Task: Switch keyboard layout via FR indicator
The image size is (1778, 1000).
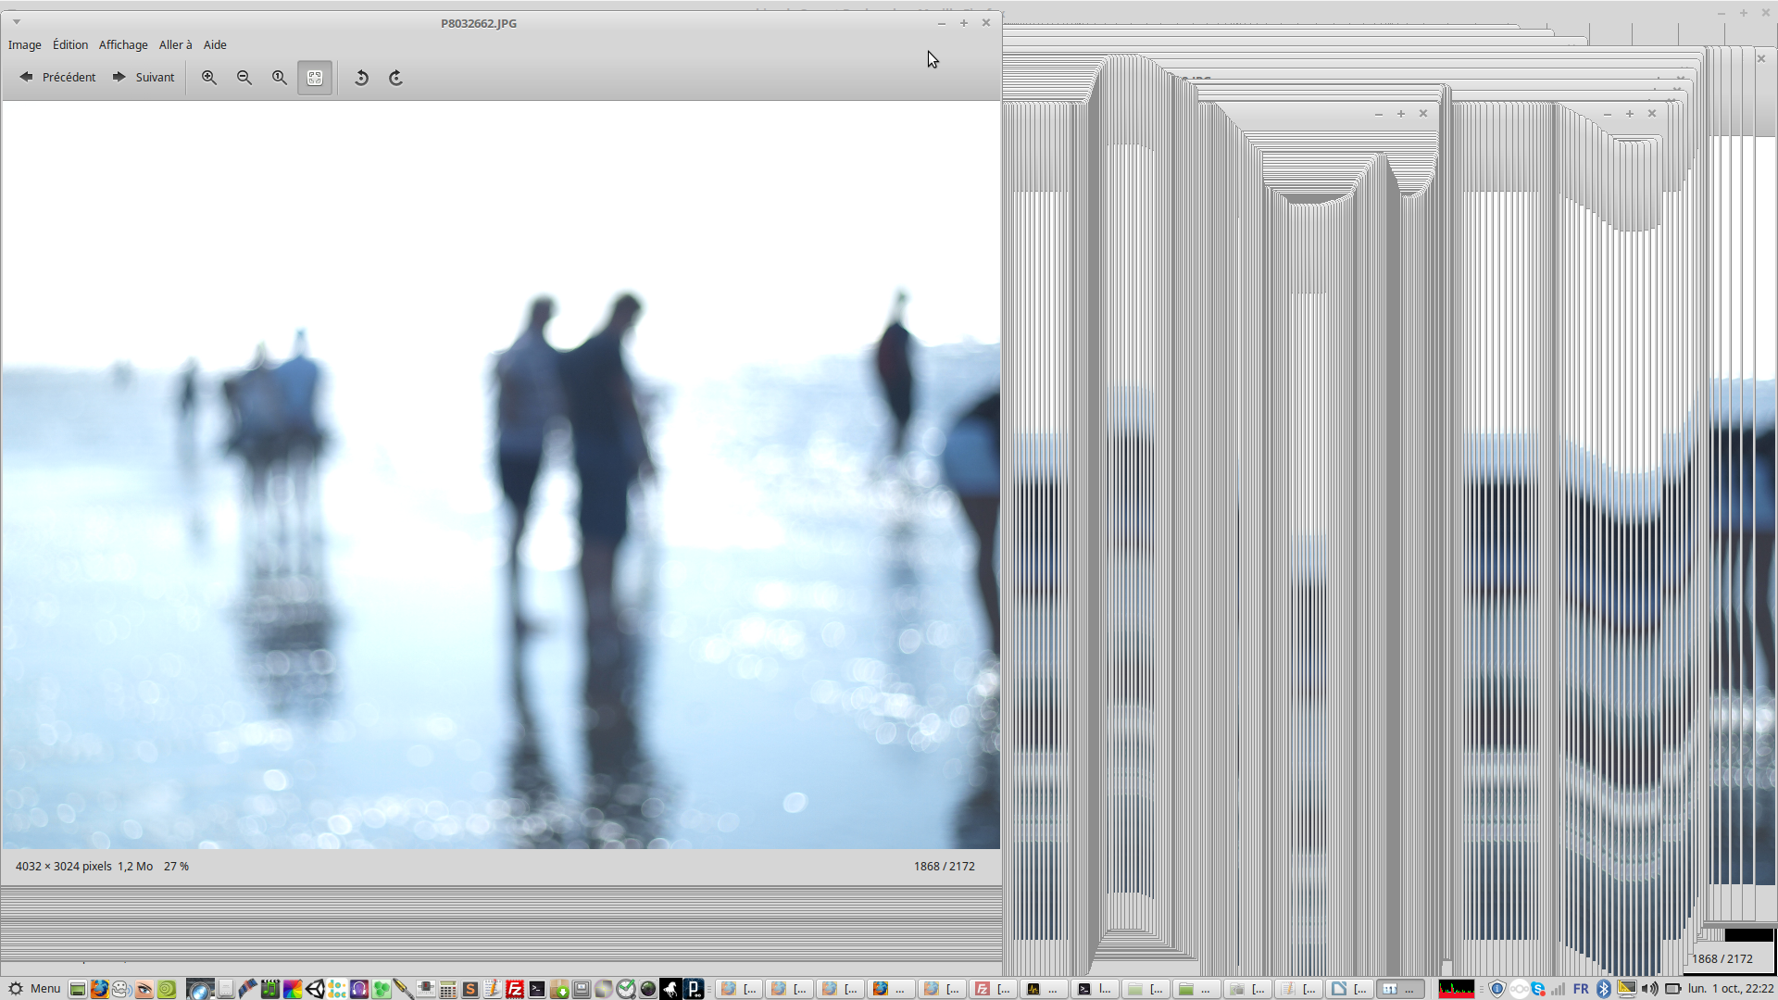Action: 1581,989
